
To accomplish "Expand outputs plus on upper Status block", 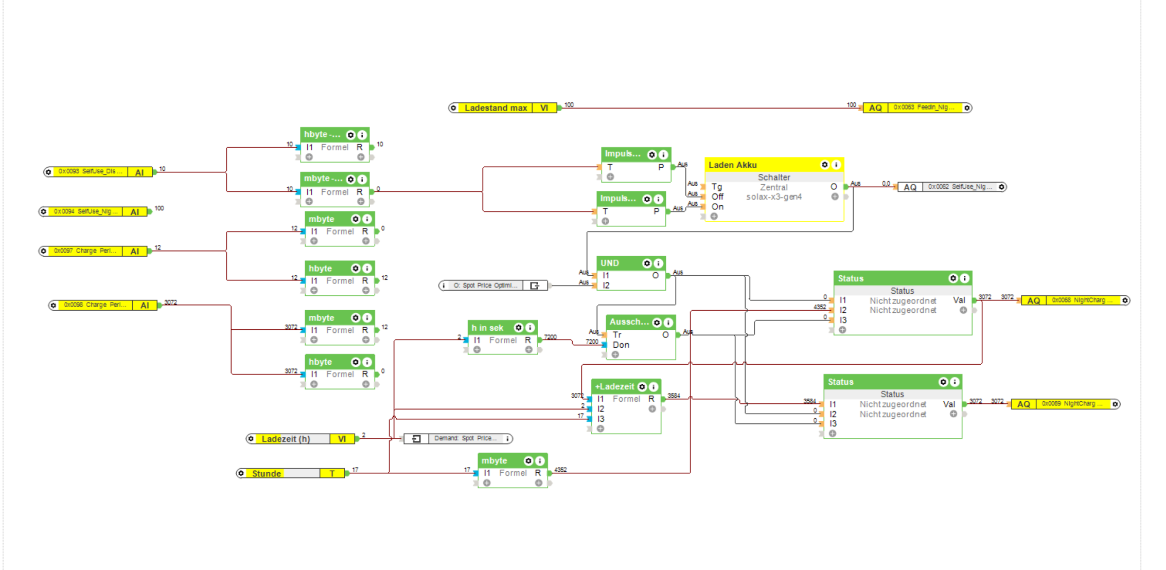I will click(x=963, y=310).
